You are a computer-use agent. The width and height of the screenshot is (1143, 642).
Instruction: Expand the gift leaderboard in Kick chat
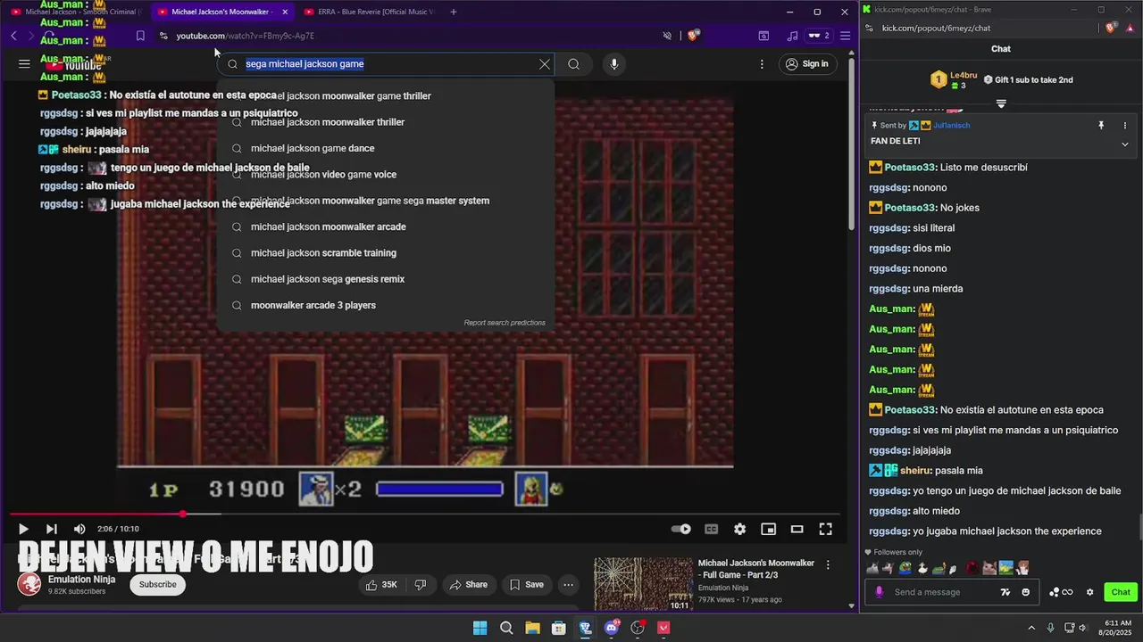[x=1001, y=104]
